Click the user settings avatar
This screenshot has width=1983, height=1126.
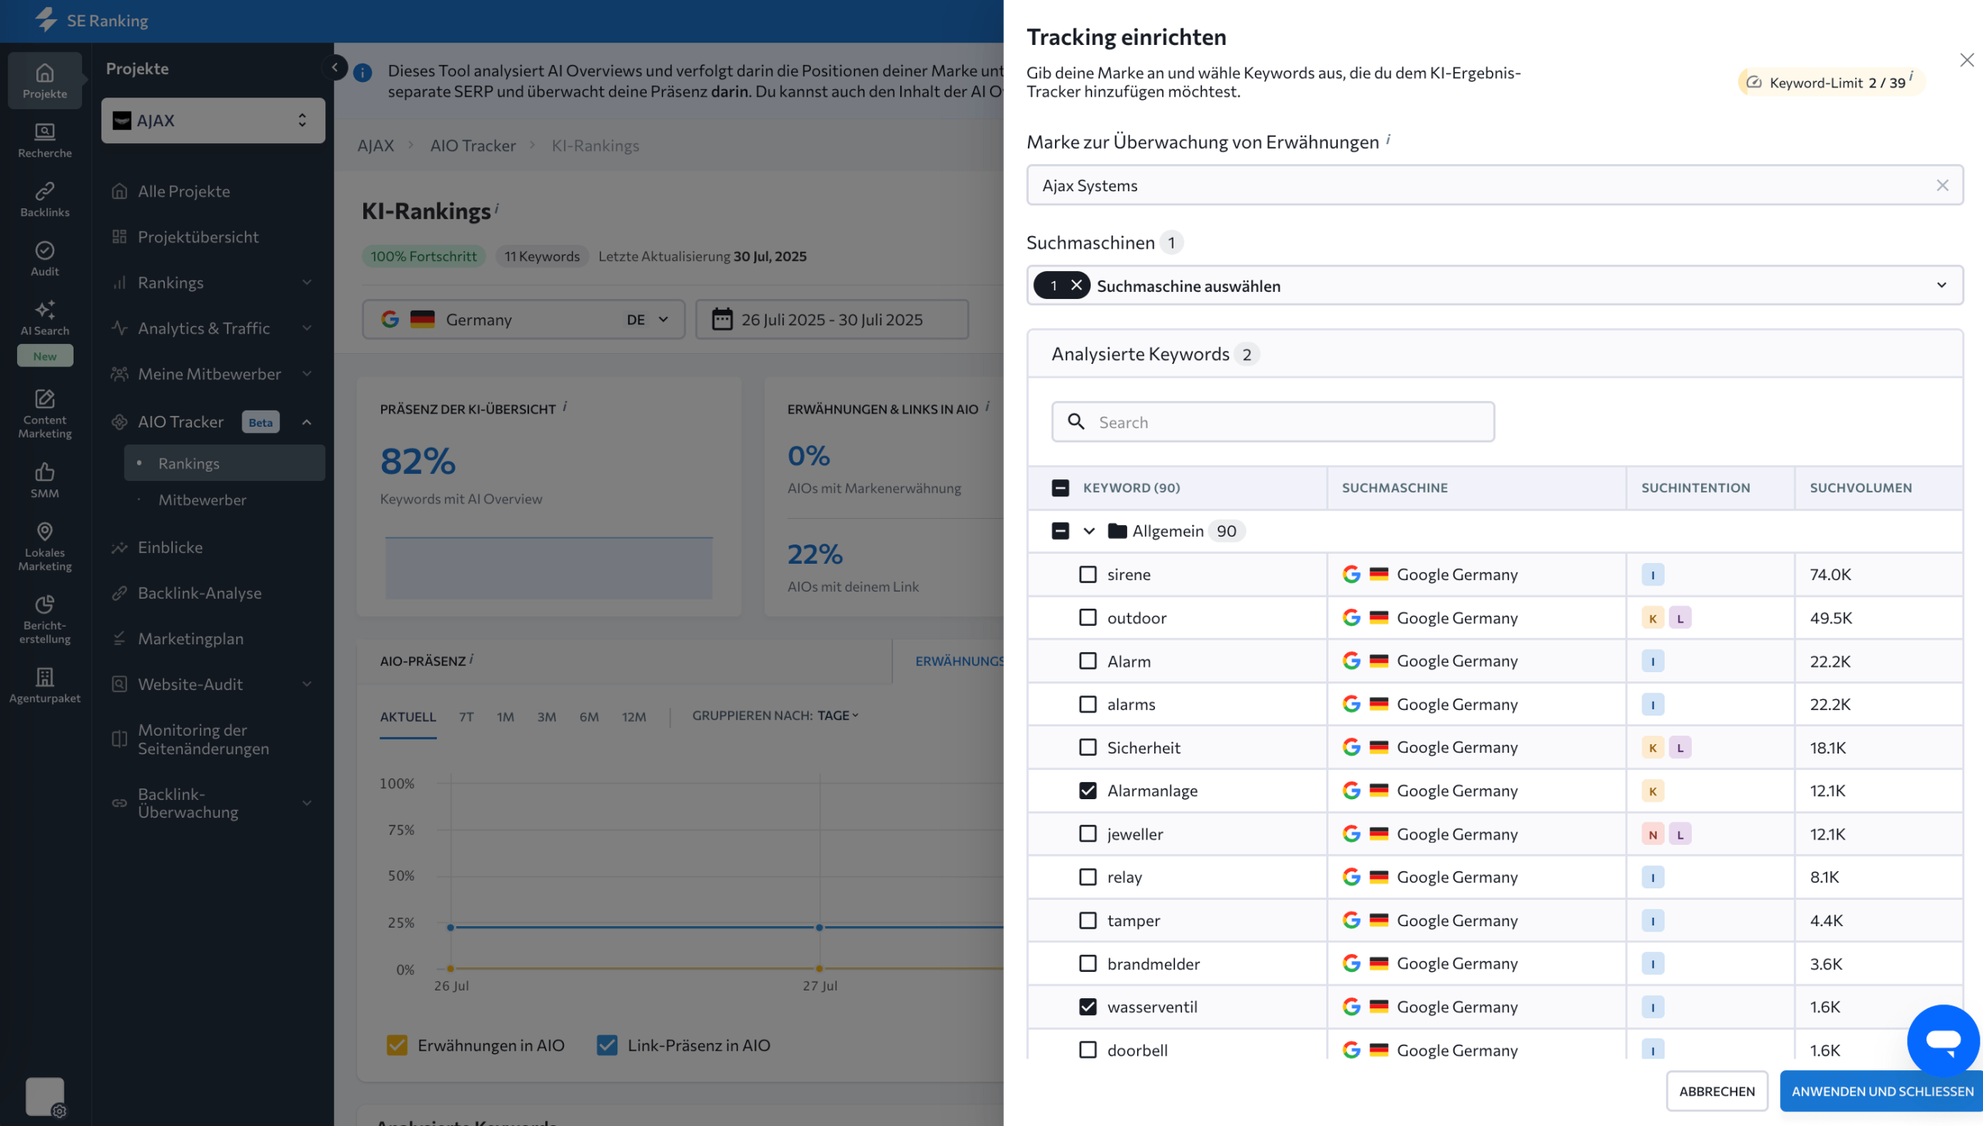coord(45,1097)
